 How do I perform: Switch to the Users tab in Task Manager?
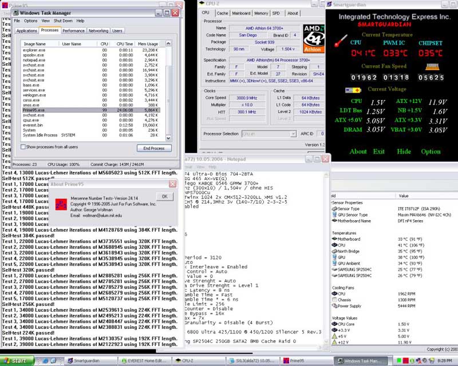pyautogui.click(x=117, y=31)
